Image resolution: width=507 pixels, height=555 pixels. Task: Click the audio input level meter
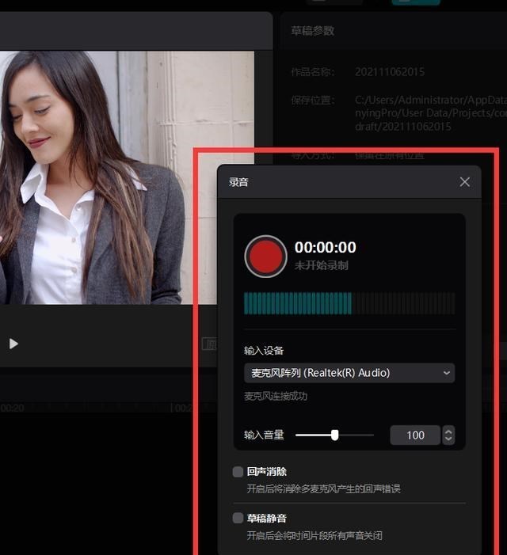349,303
